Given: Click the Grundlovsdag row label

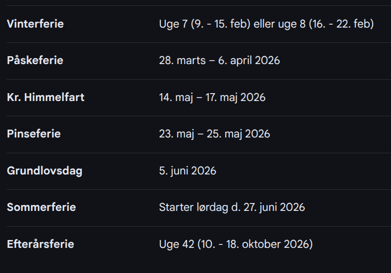Looking at the screenshot, I should point(44,171).
